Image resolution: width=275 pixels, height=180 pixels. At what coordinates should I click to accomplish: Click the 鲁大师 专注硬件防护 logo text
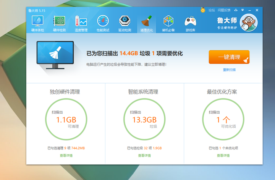coord(227,23)
